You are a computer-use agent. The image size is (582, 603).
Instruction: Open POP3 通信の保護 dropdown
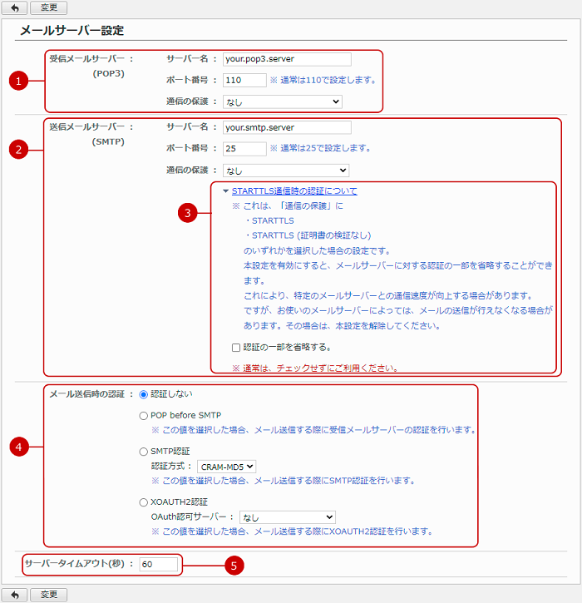[x=283, y=101]
